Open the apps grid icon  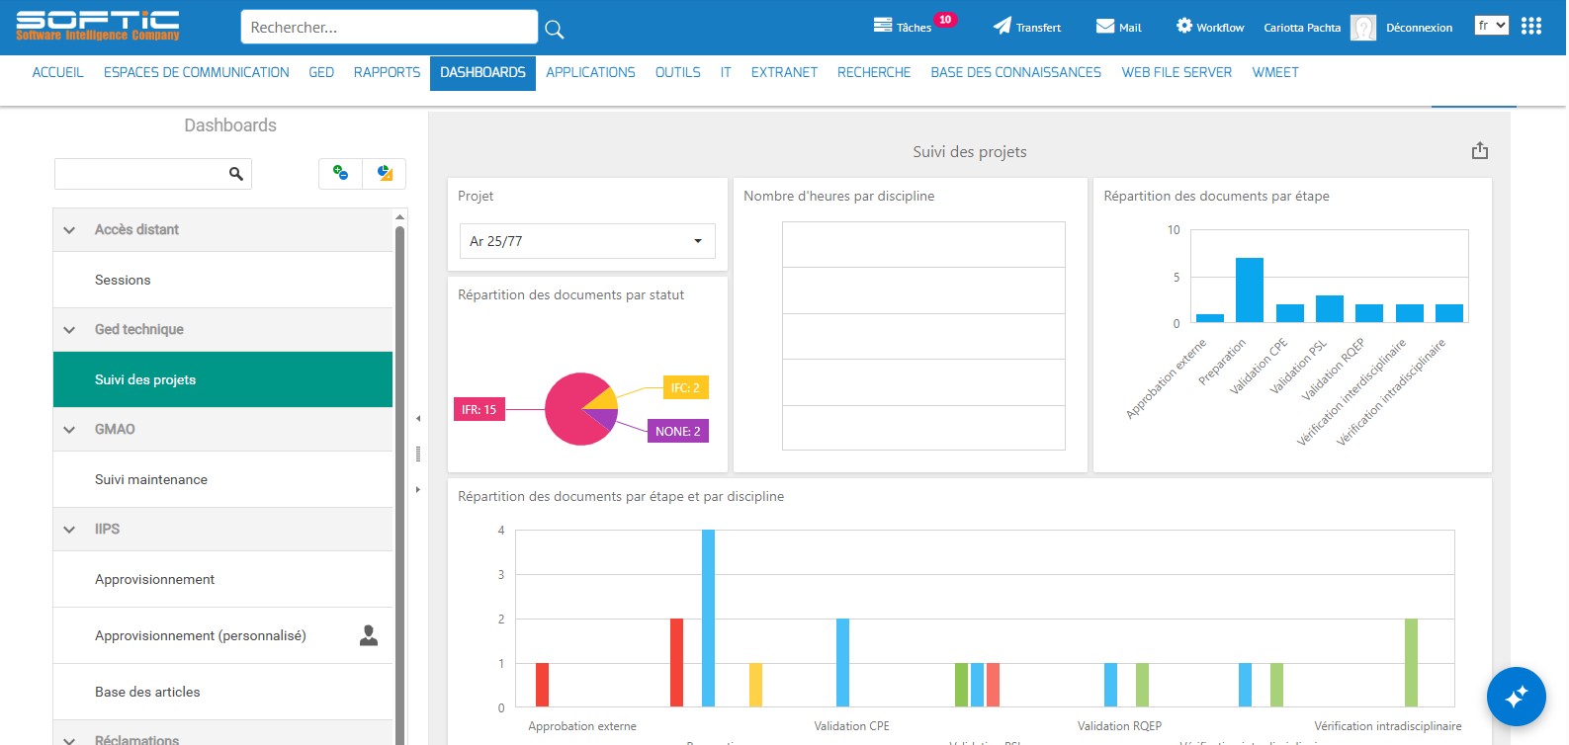pos(1531,26)
